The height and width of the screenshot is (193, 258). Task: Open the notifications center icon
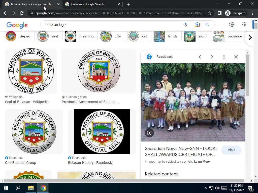[250, 188]
